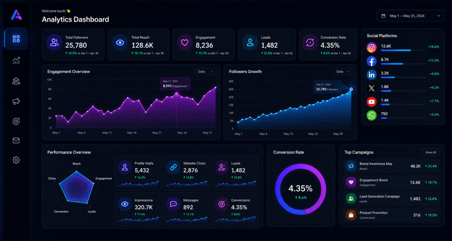Viewport: 452px width, 241px height.
Task: Open the Daily dropdown in Engagement Overview
Action: (x=205, y=72)
